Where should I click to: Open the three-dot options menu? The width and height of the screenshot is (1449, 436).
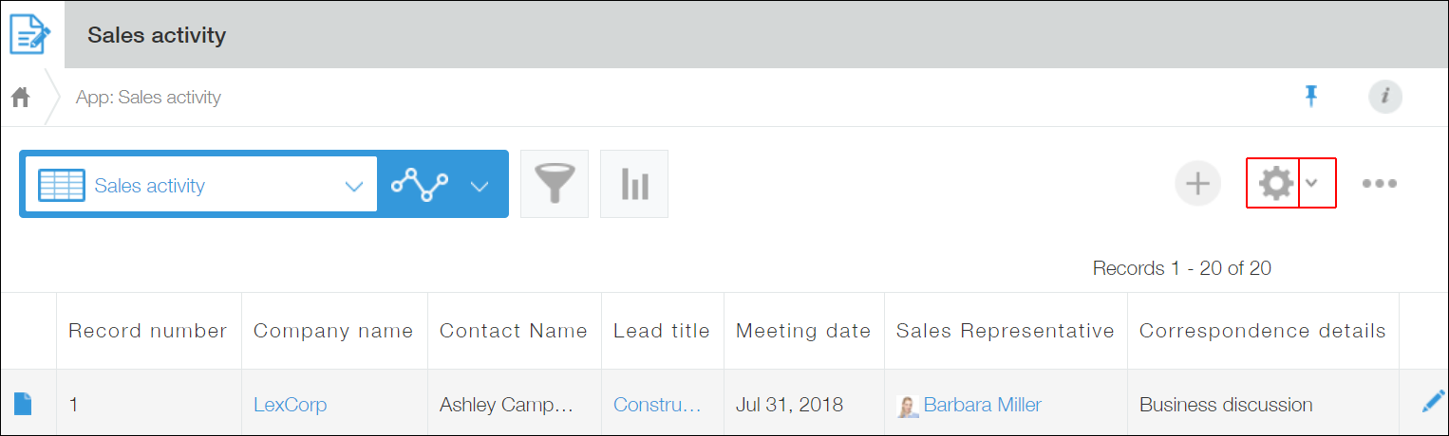(x=1379, y=184)
